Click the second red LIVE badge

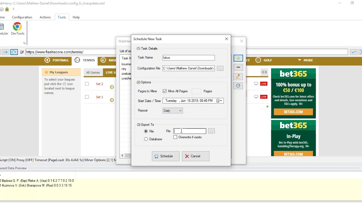(x=264, y=97)
